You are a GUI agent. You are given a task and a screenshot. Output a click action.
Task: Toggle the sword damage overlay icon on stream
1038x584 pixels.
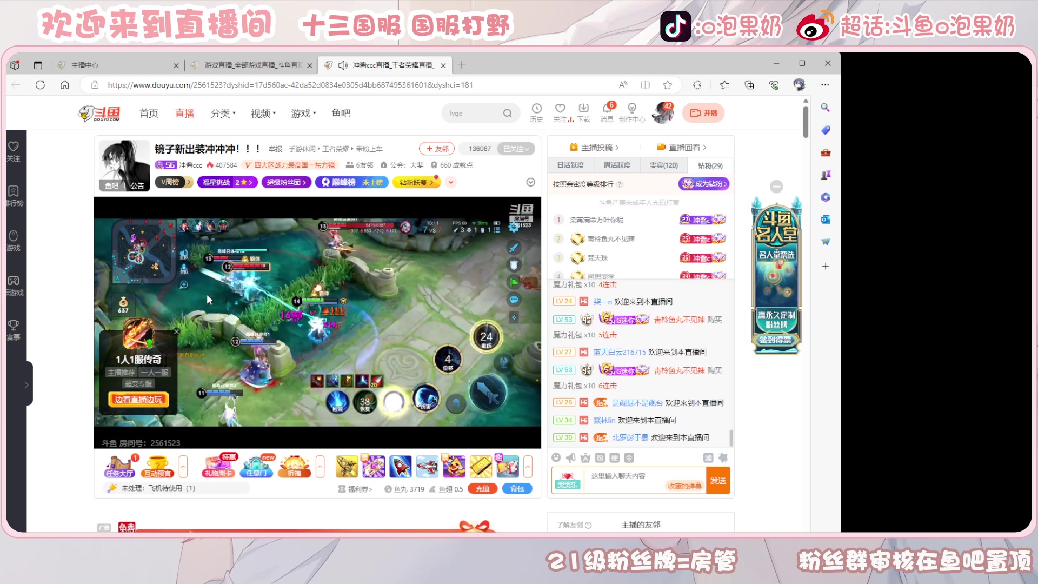tap(514, 248)
